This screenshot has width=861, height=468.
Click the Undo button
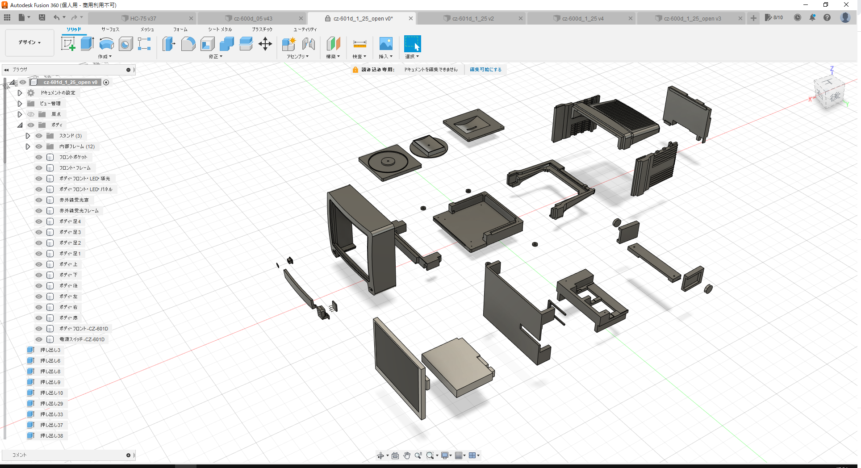coord(58,17)
